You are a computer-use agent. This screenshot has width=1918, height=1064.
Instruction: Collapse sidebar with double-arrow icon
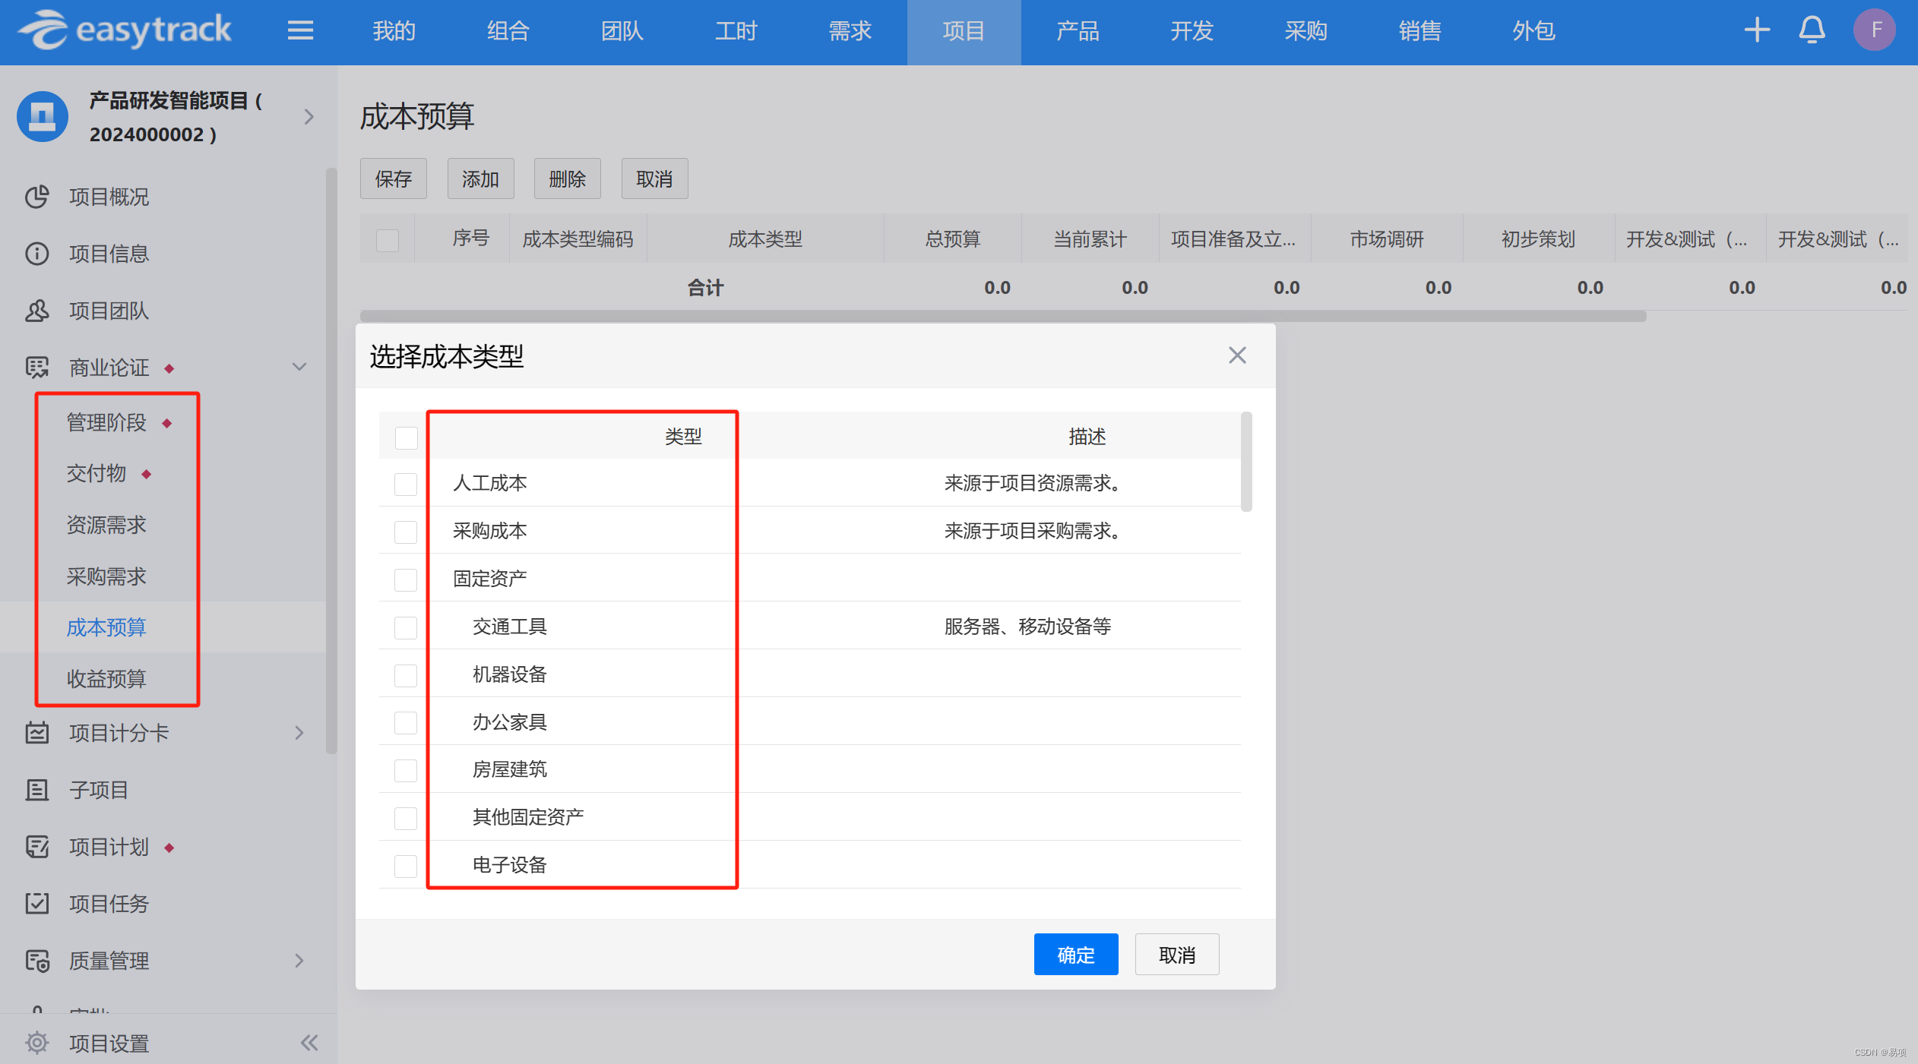[x=309, y=1043]
